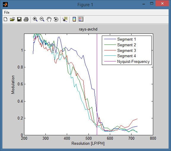The height and width of the screenshot is (151, 171).
Task: Toggle the Insert Colorbar button
Action: [74, 19]
